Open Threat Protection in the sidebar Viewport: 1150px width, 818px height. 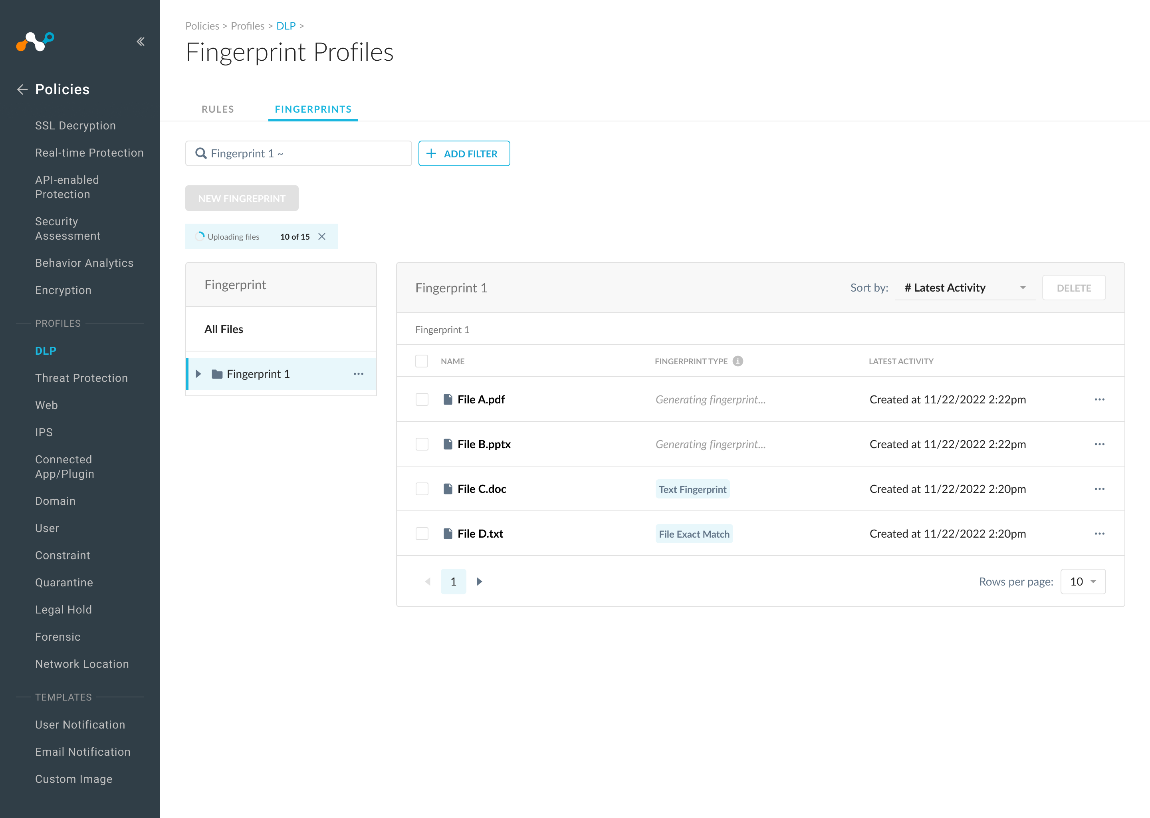[81, 378]
